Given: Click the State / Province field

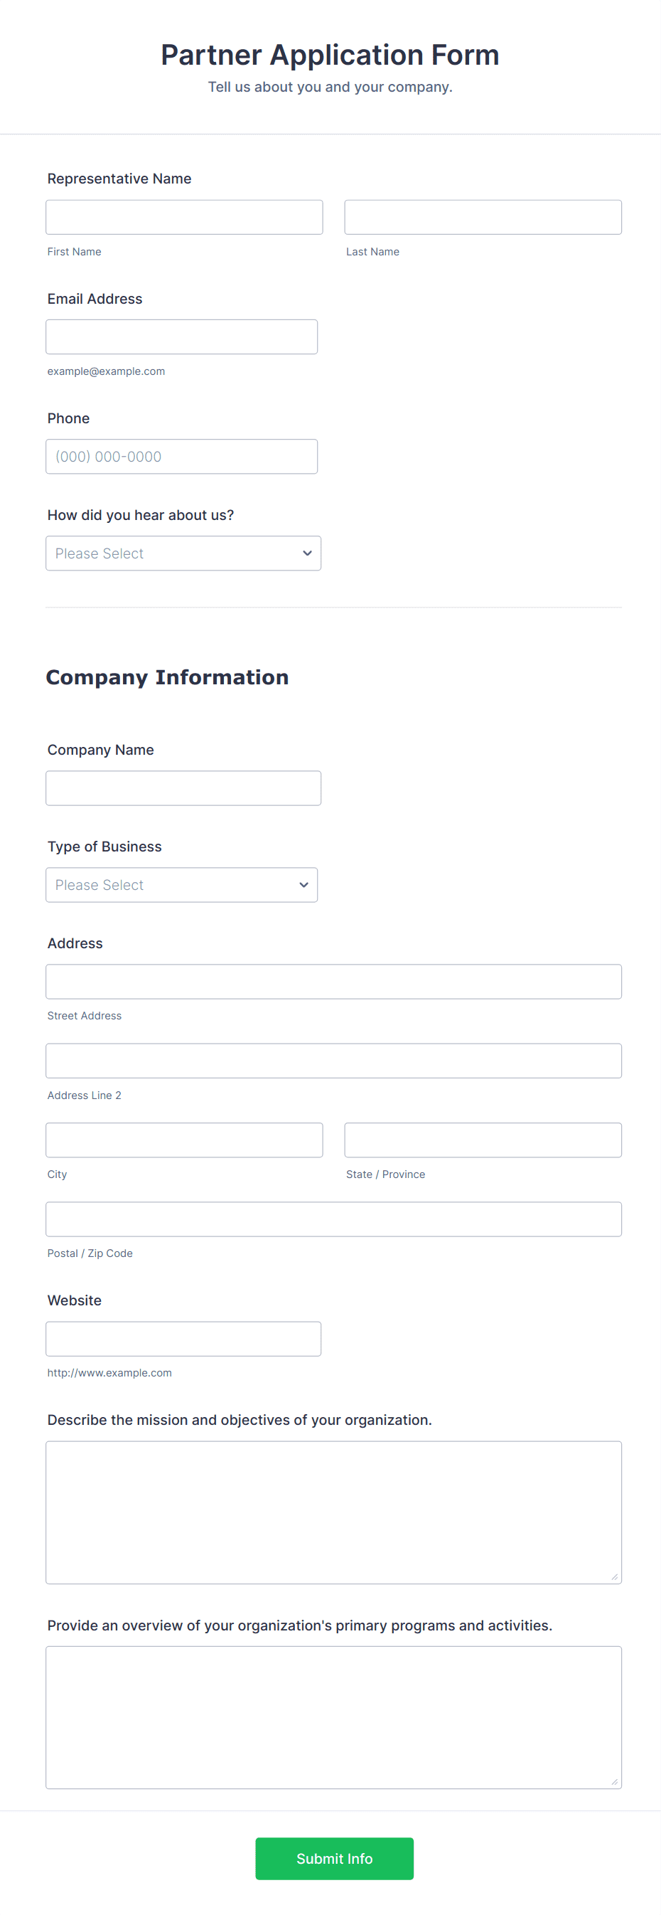Looking at the screenshot, I should (483, 1140).
